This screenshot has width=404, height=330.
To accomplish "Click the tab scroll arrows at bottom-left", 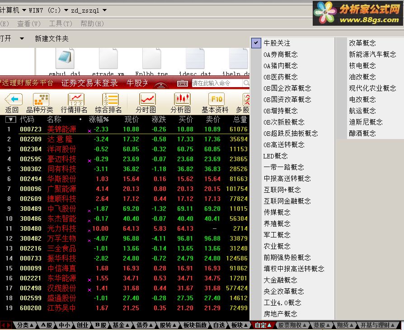I will click(x=6, y=325).
